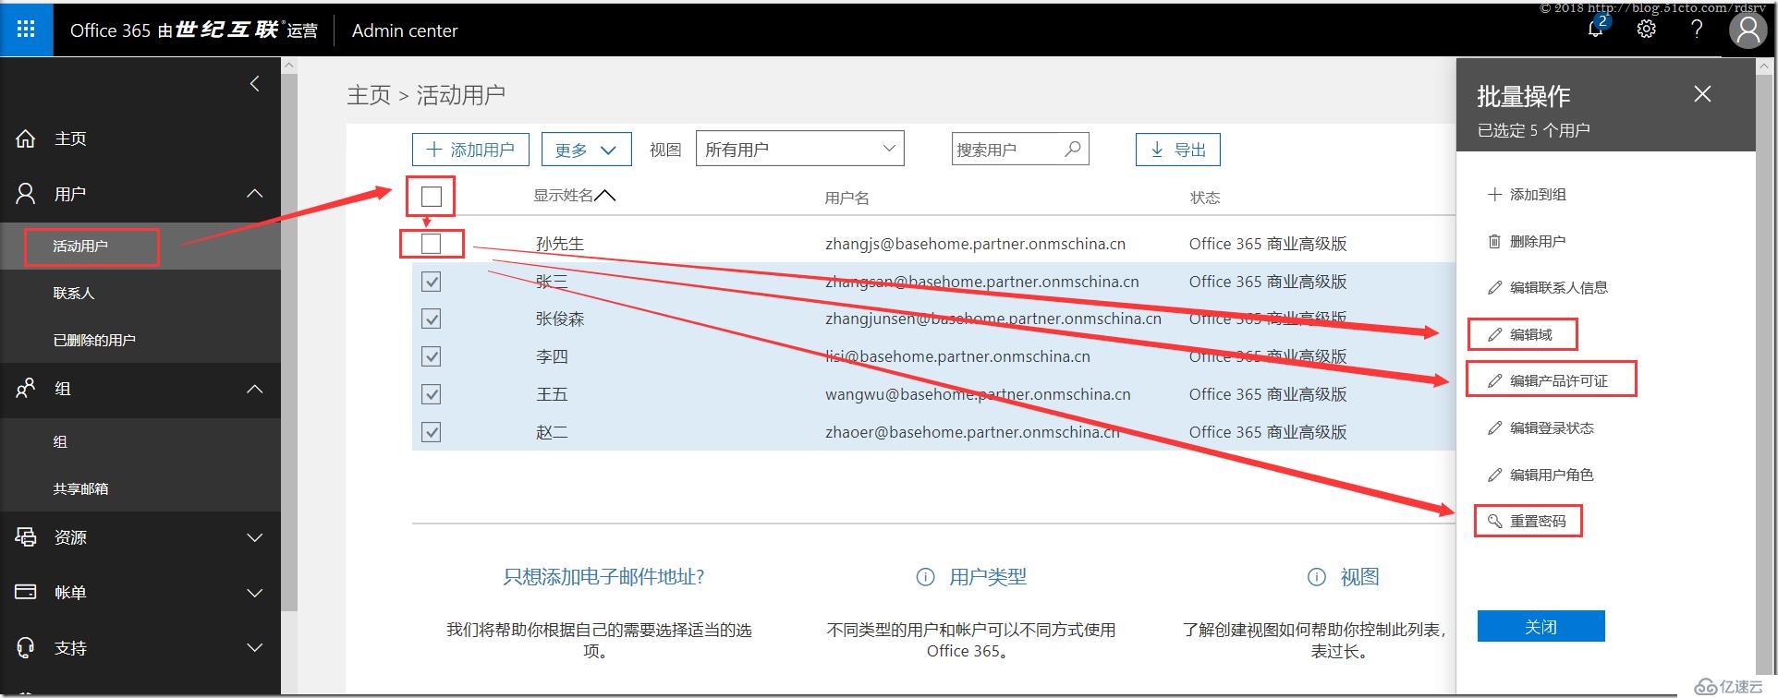Uncheck the box for 李四
The height and width of the screenshot is (698, 1778).
tap(431, 356)
